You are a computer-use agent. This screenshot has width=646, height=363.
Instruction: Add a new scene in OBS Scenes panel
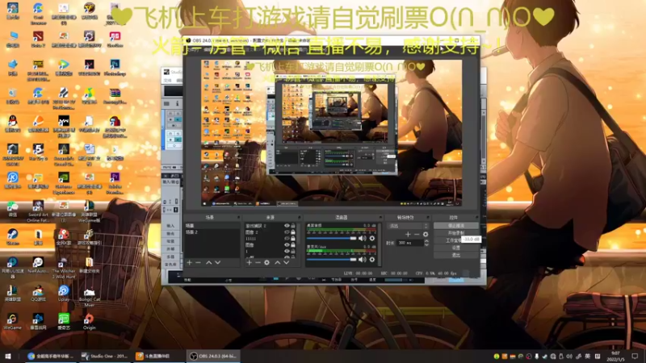190,263
